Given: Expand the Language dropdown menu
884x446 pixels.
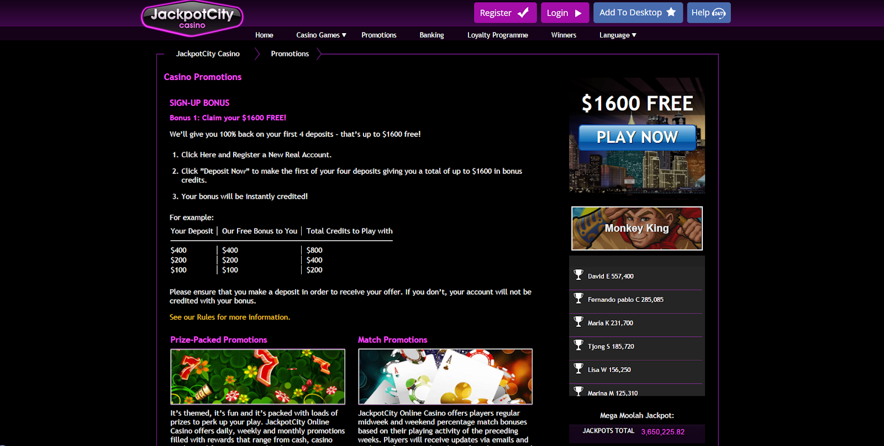Looking at the screenshot, I should (618, 35).
